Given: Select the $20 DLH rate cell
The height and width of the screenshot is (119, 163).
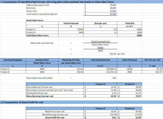Looking at the screenshot, I should click(x=114, y=78).
